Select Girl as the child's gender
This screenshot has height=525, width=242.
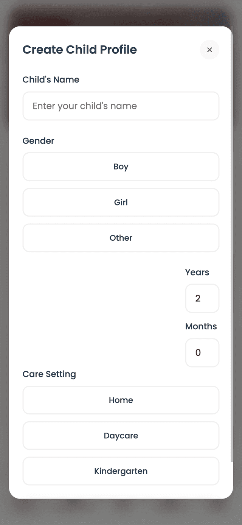121,202
